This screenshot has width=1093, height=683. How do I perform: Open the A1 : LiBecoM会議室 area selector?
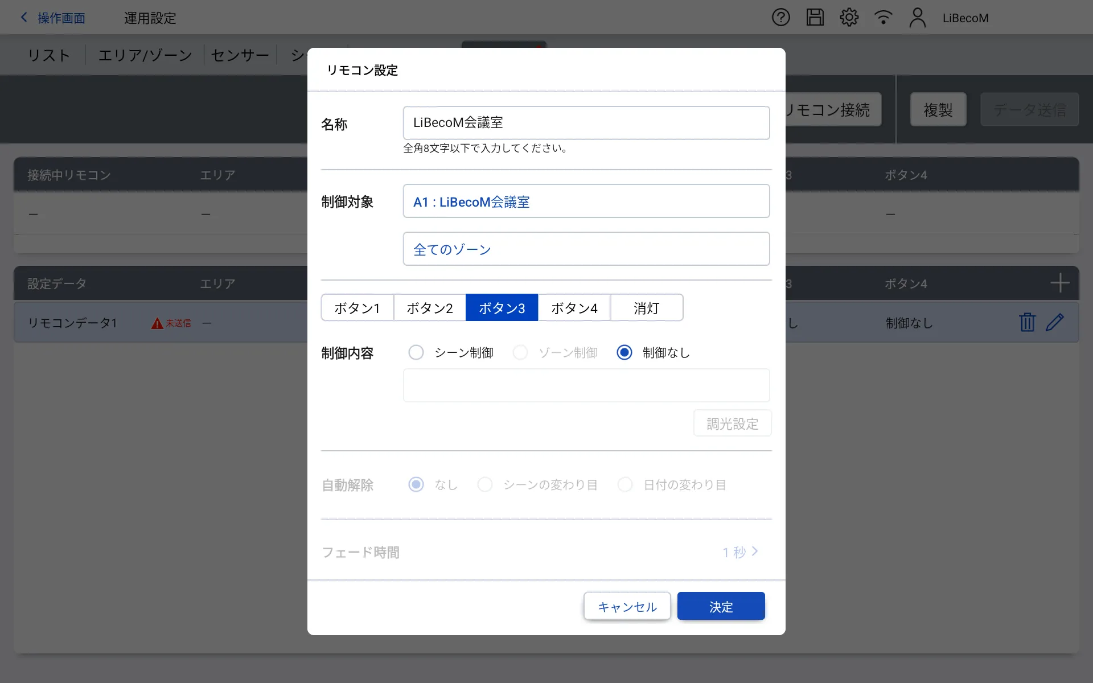pyautogui.click(x=586, y=201)
